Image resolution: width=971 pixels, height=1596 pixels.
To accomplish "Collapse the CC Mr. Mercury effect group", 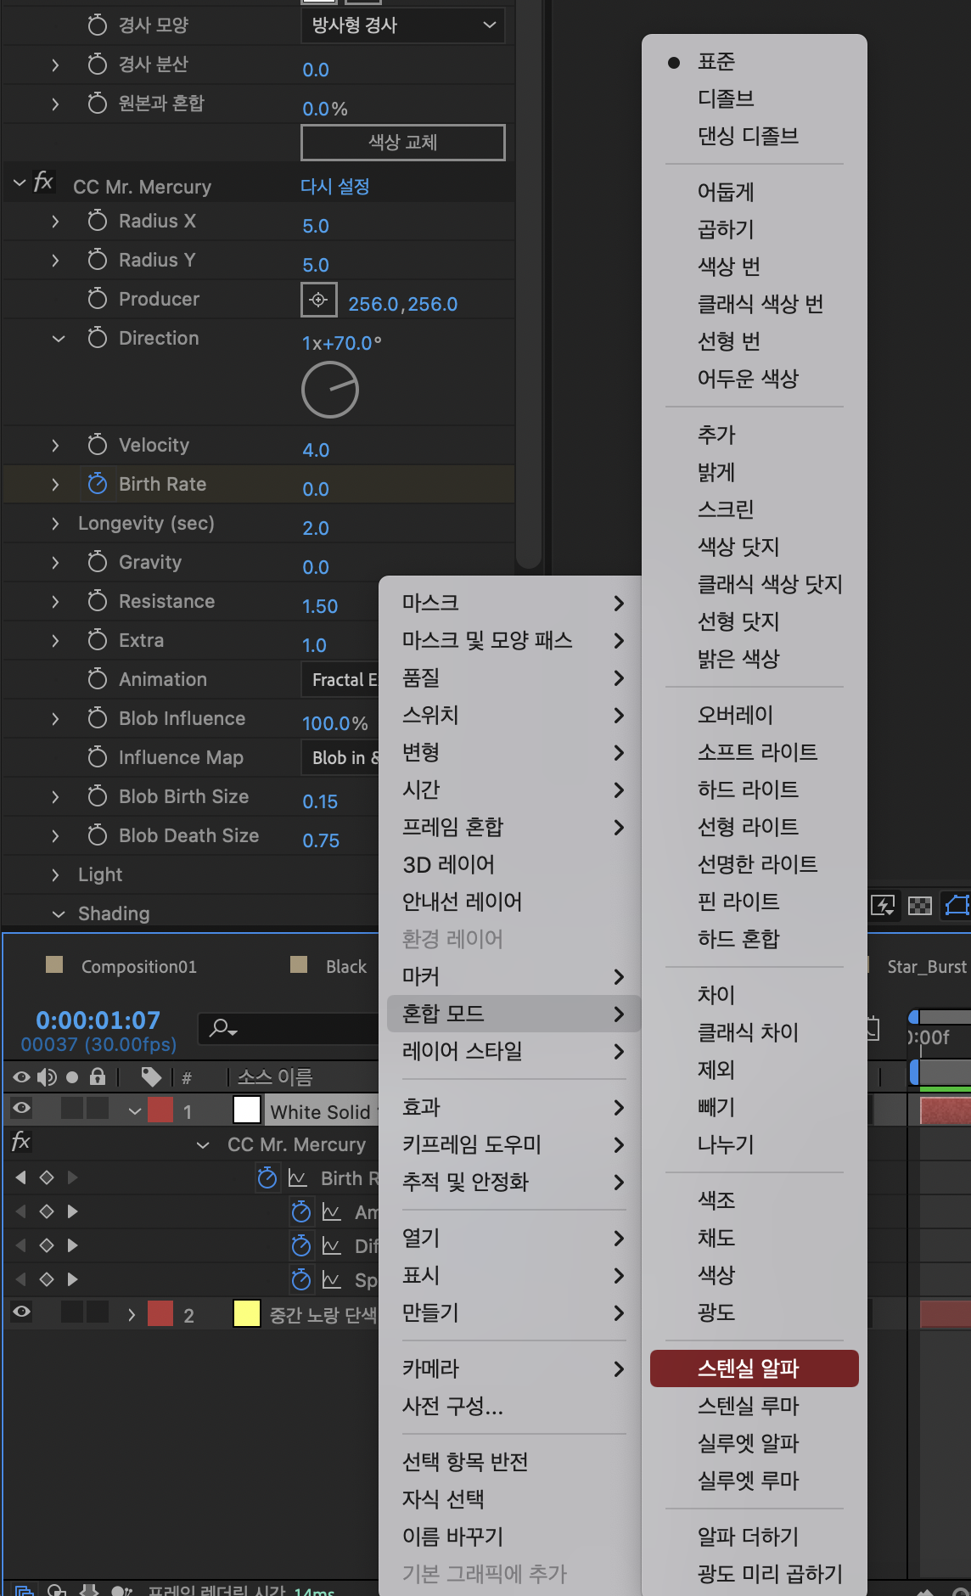I will pyautogui.click(x=20, y=183).
